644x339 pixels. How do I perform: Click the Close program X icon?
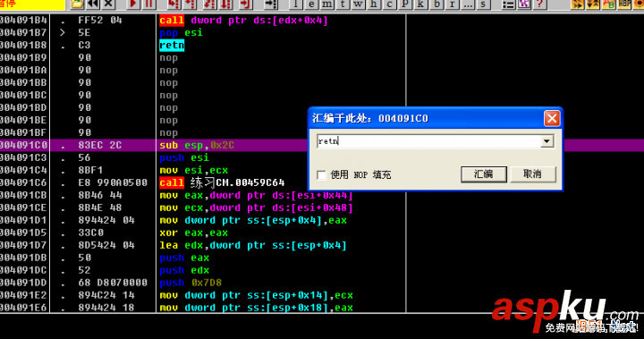point(108,4)
